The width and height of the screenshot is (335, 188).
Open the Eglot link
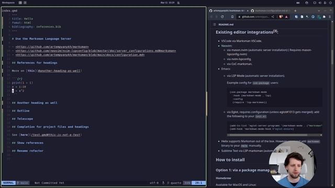click(x=235, y=112)
